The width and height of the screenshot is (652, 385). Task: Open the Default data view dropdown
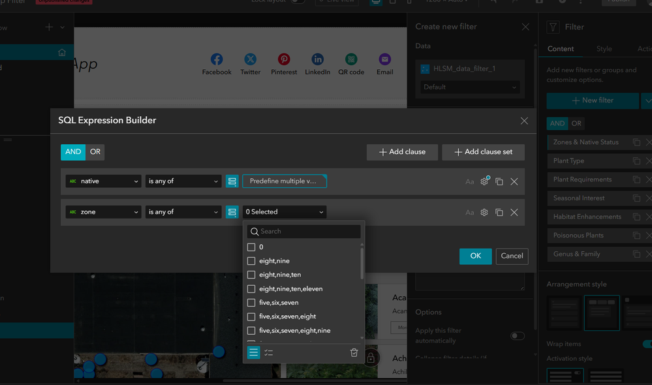tap(469, 87)
